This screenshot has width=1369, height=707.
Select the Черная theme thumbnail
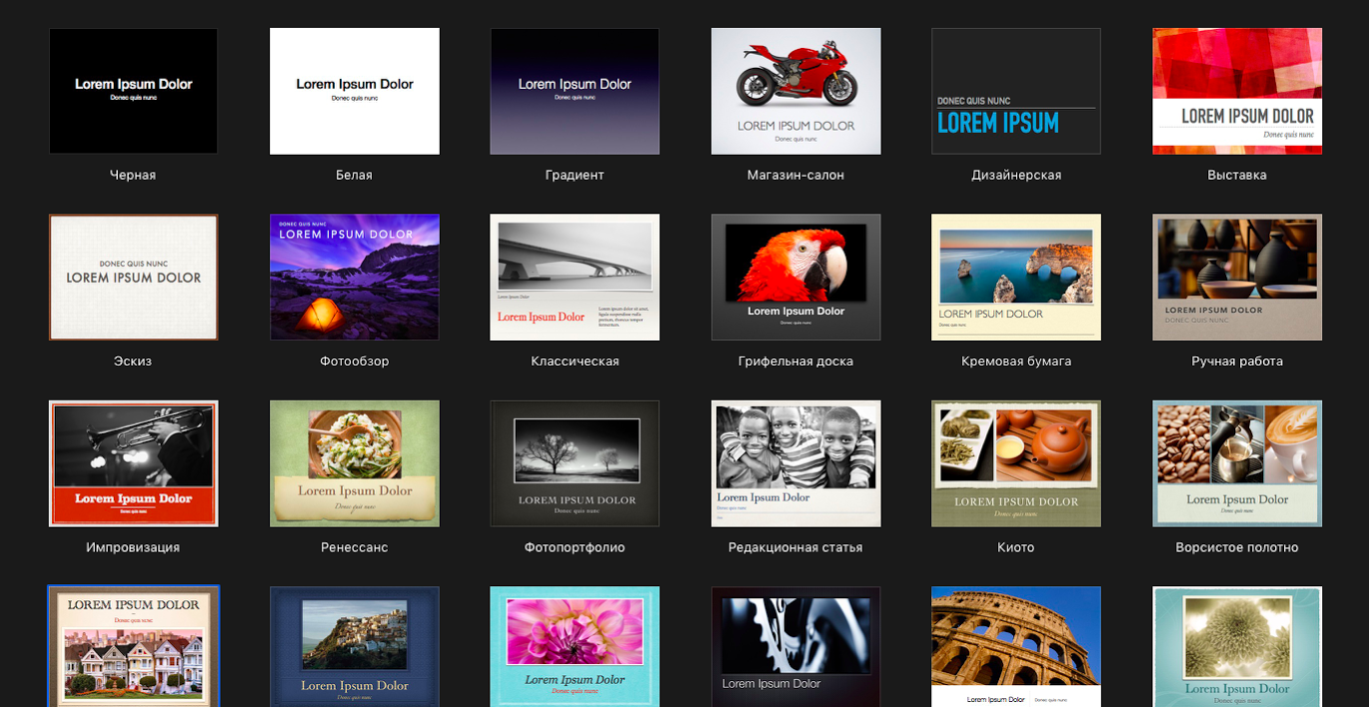coord(133,91)
